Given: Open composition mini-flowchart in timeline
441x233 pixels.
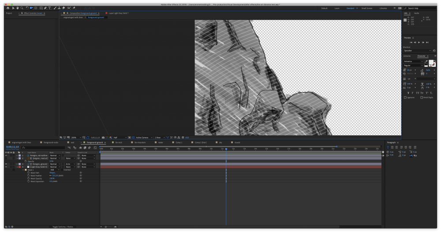Looking at the screenshot, I should tap(69, 147).
